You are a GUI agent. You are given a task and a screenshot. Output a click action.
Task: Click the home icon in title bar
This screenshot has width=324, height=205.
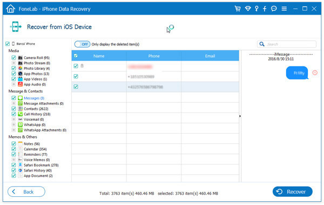click(x=11, y=9)
